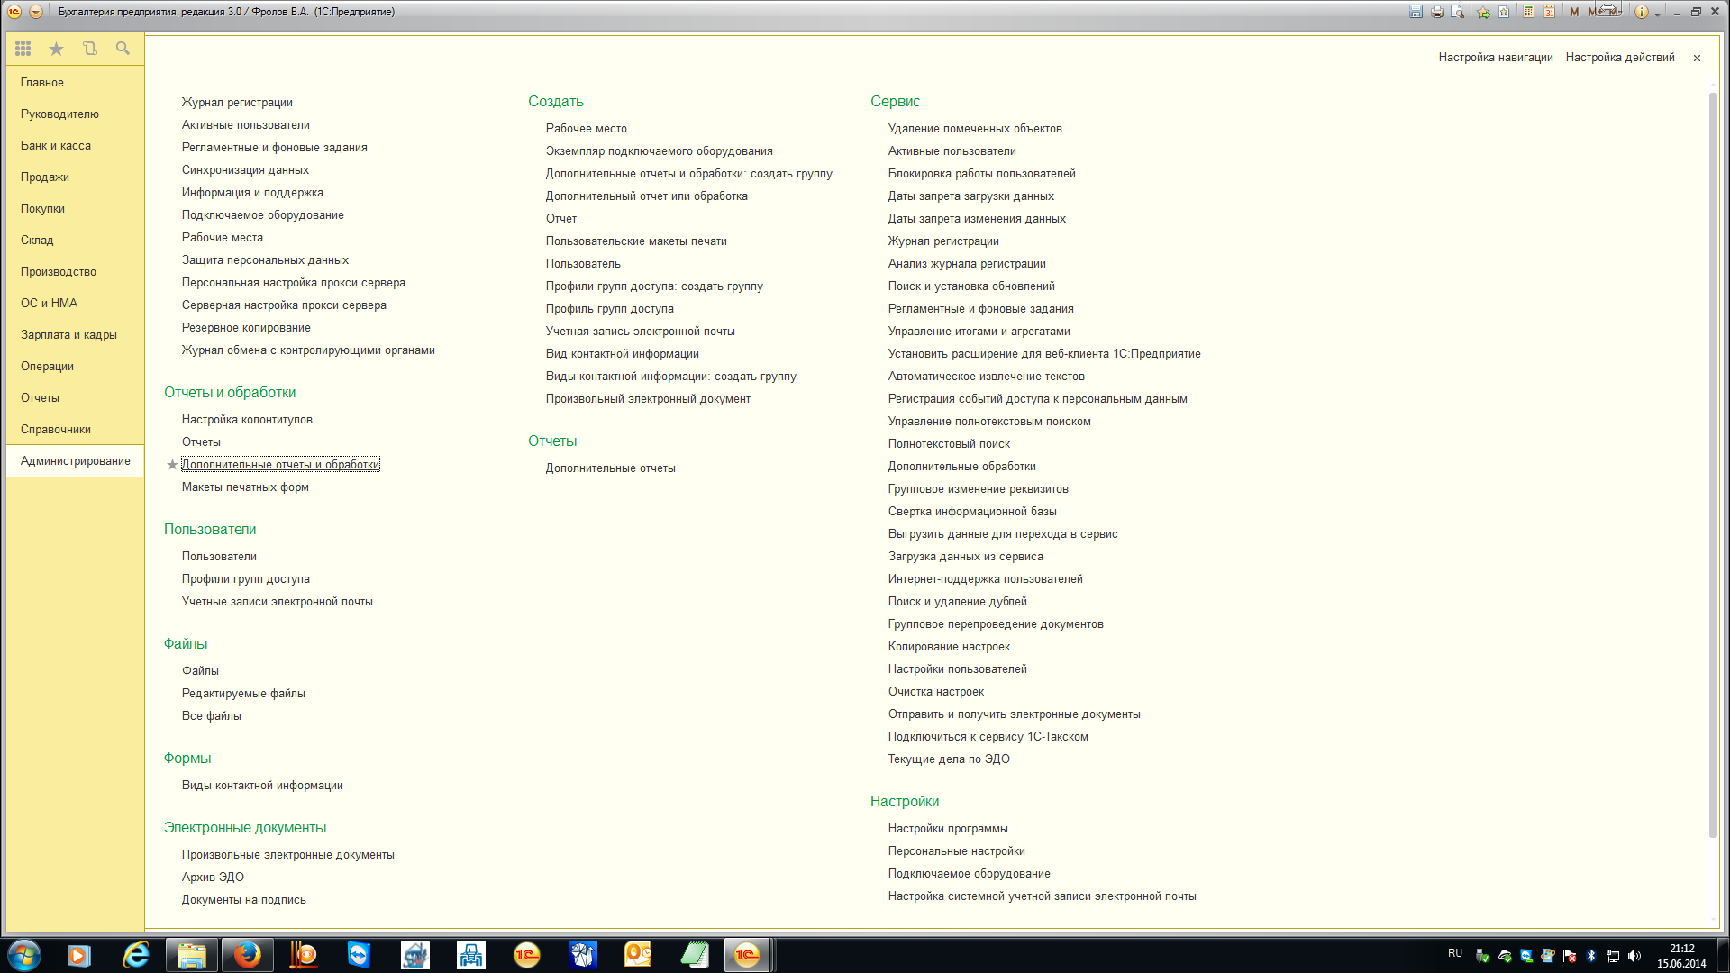Screen dimensions: 1730x973
Task: Open the sections menu grid icon
Action: 23,49
